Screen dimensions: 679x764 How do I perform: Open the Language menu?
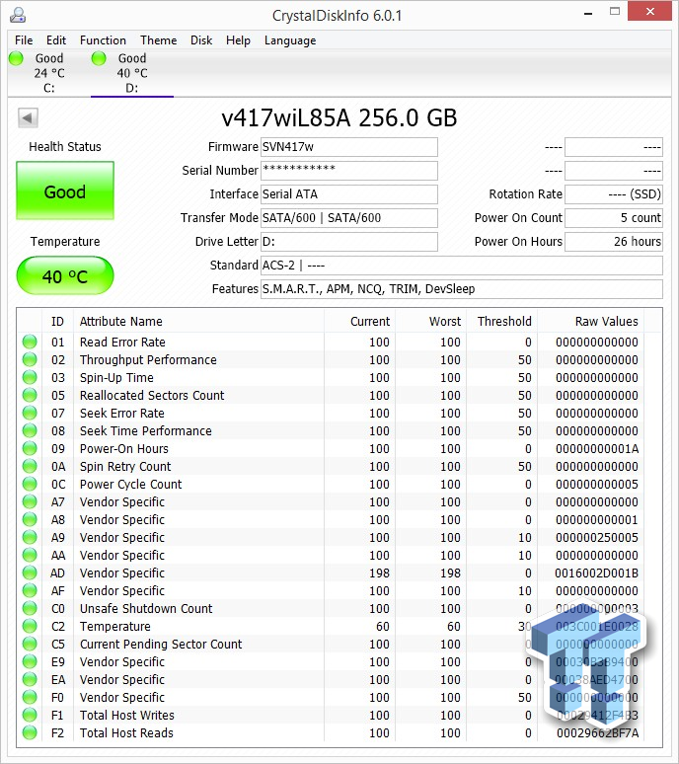click(x=290, y=40)
